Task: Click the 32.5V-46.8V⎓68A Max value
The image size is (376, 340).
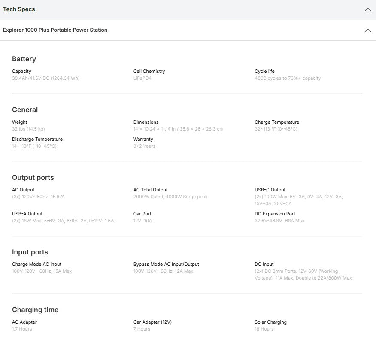Action: click(x=279, y=221)
